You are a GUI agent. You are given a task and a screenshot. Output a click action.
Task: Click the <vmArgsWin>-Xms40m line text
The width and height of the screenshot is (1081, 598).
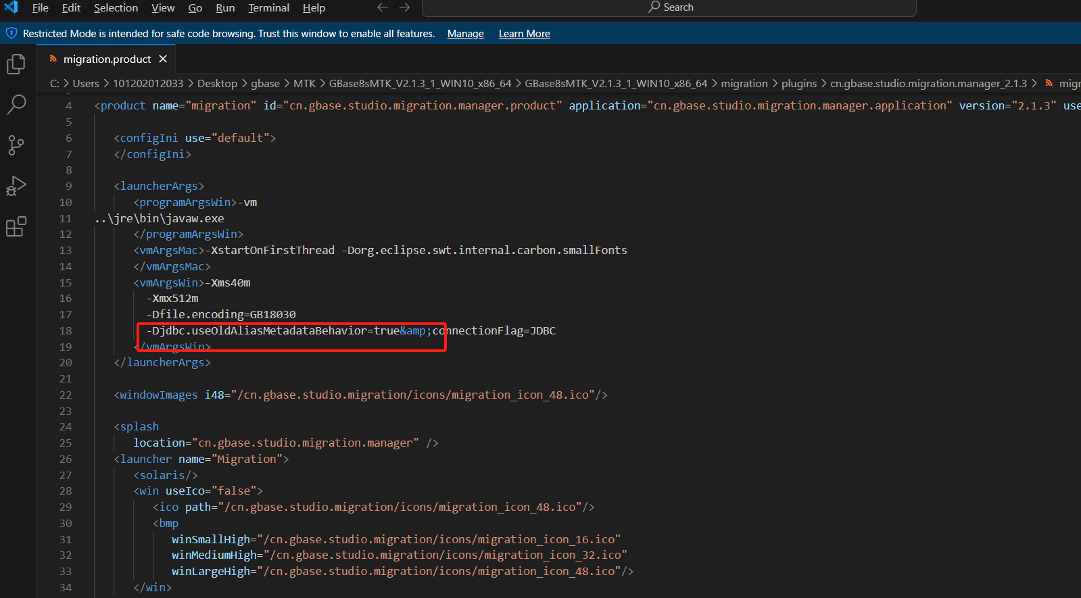192,283
